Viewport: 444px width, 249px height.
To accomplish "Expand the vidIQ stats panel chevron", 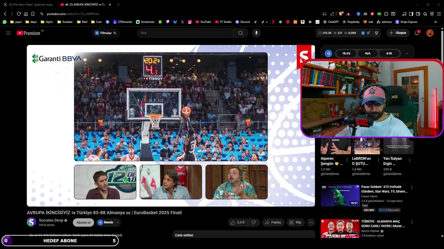I will 407,54.
